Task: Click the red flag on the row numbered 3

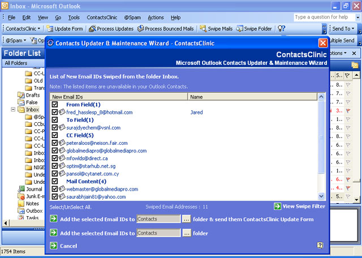Action: [x=348, y=111]
